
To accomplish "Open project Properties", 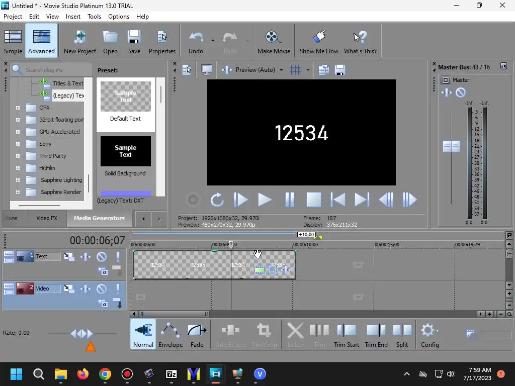I will coord(162,41).
